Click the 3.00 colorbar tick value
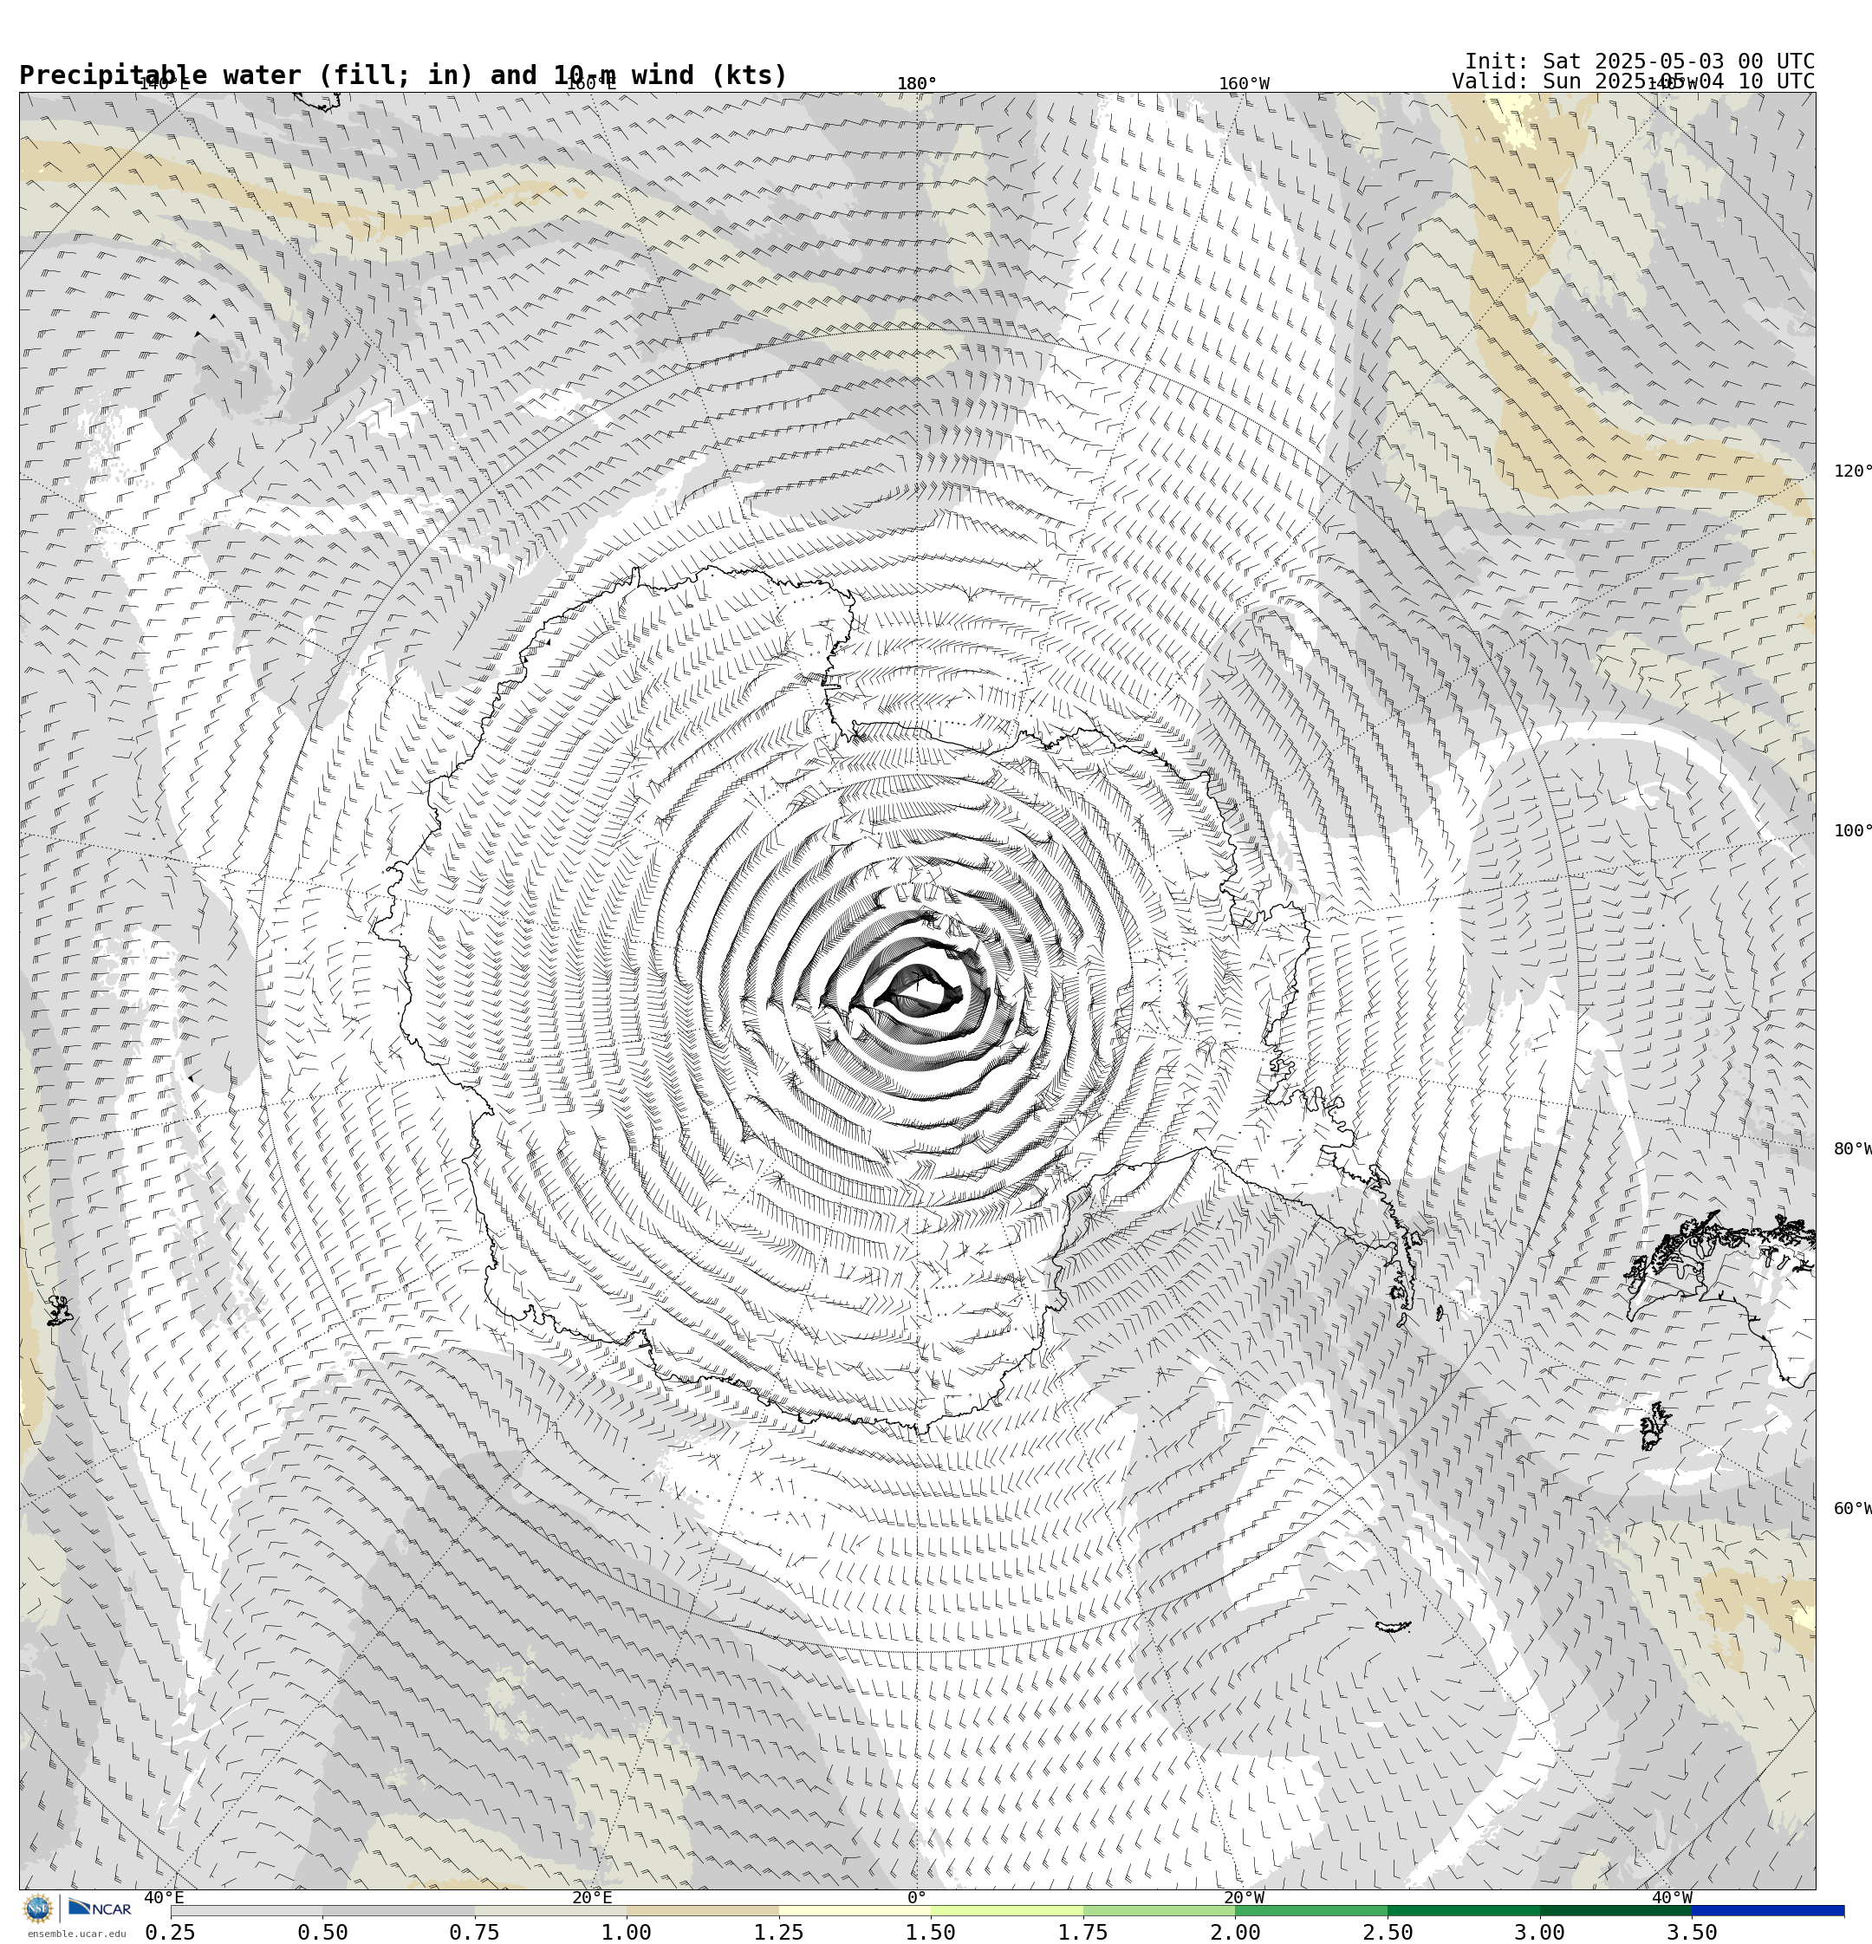The width and height of the screenshot is (1872, 1944). pos(1540,1932)
